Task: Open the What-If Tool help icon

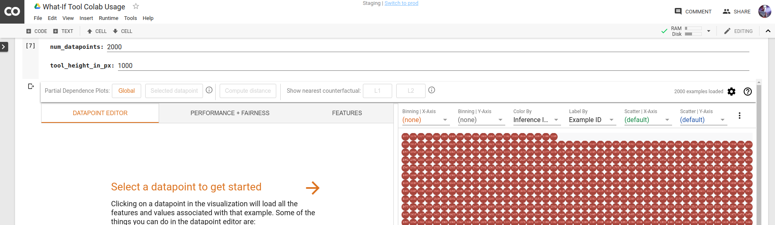Action: (x=748, y=92)
